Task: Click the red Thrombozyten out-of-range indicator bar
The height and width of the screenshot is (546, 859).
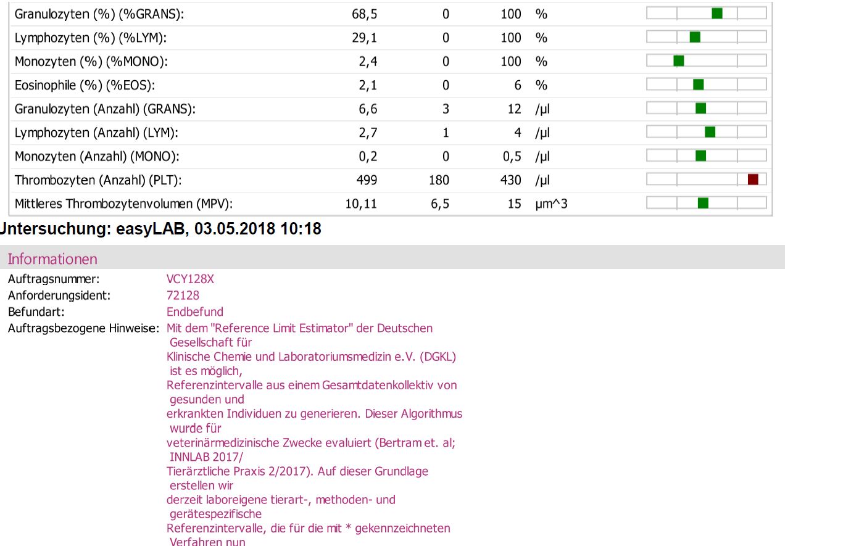Action: point(707,179)
